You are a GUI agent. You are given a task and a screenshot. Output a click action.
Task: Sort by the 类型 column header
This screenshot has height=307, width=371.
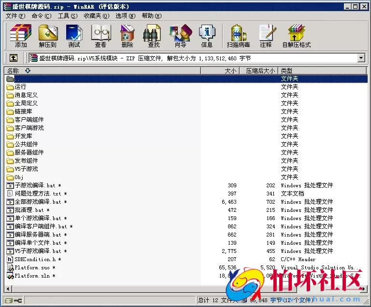coord(322,71)
